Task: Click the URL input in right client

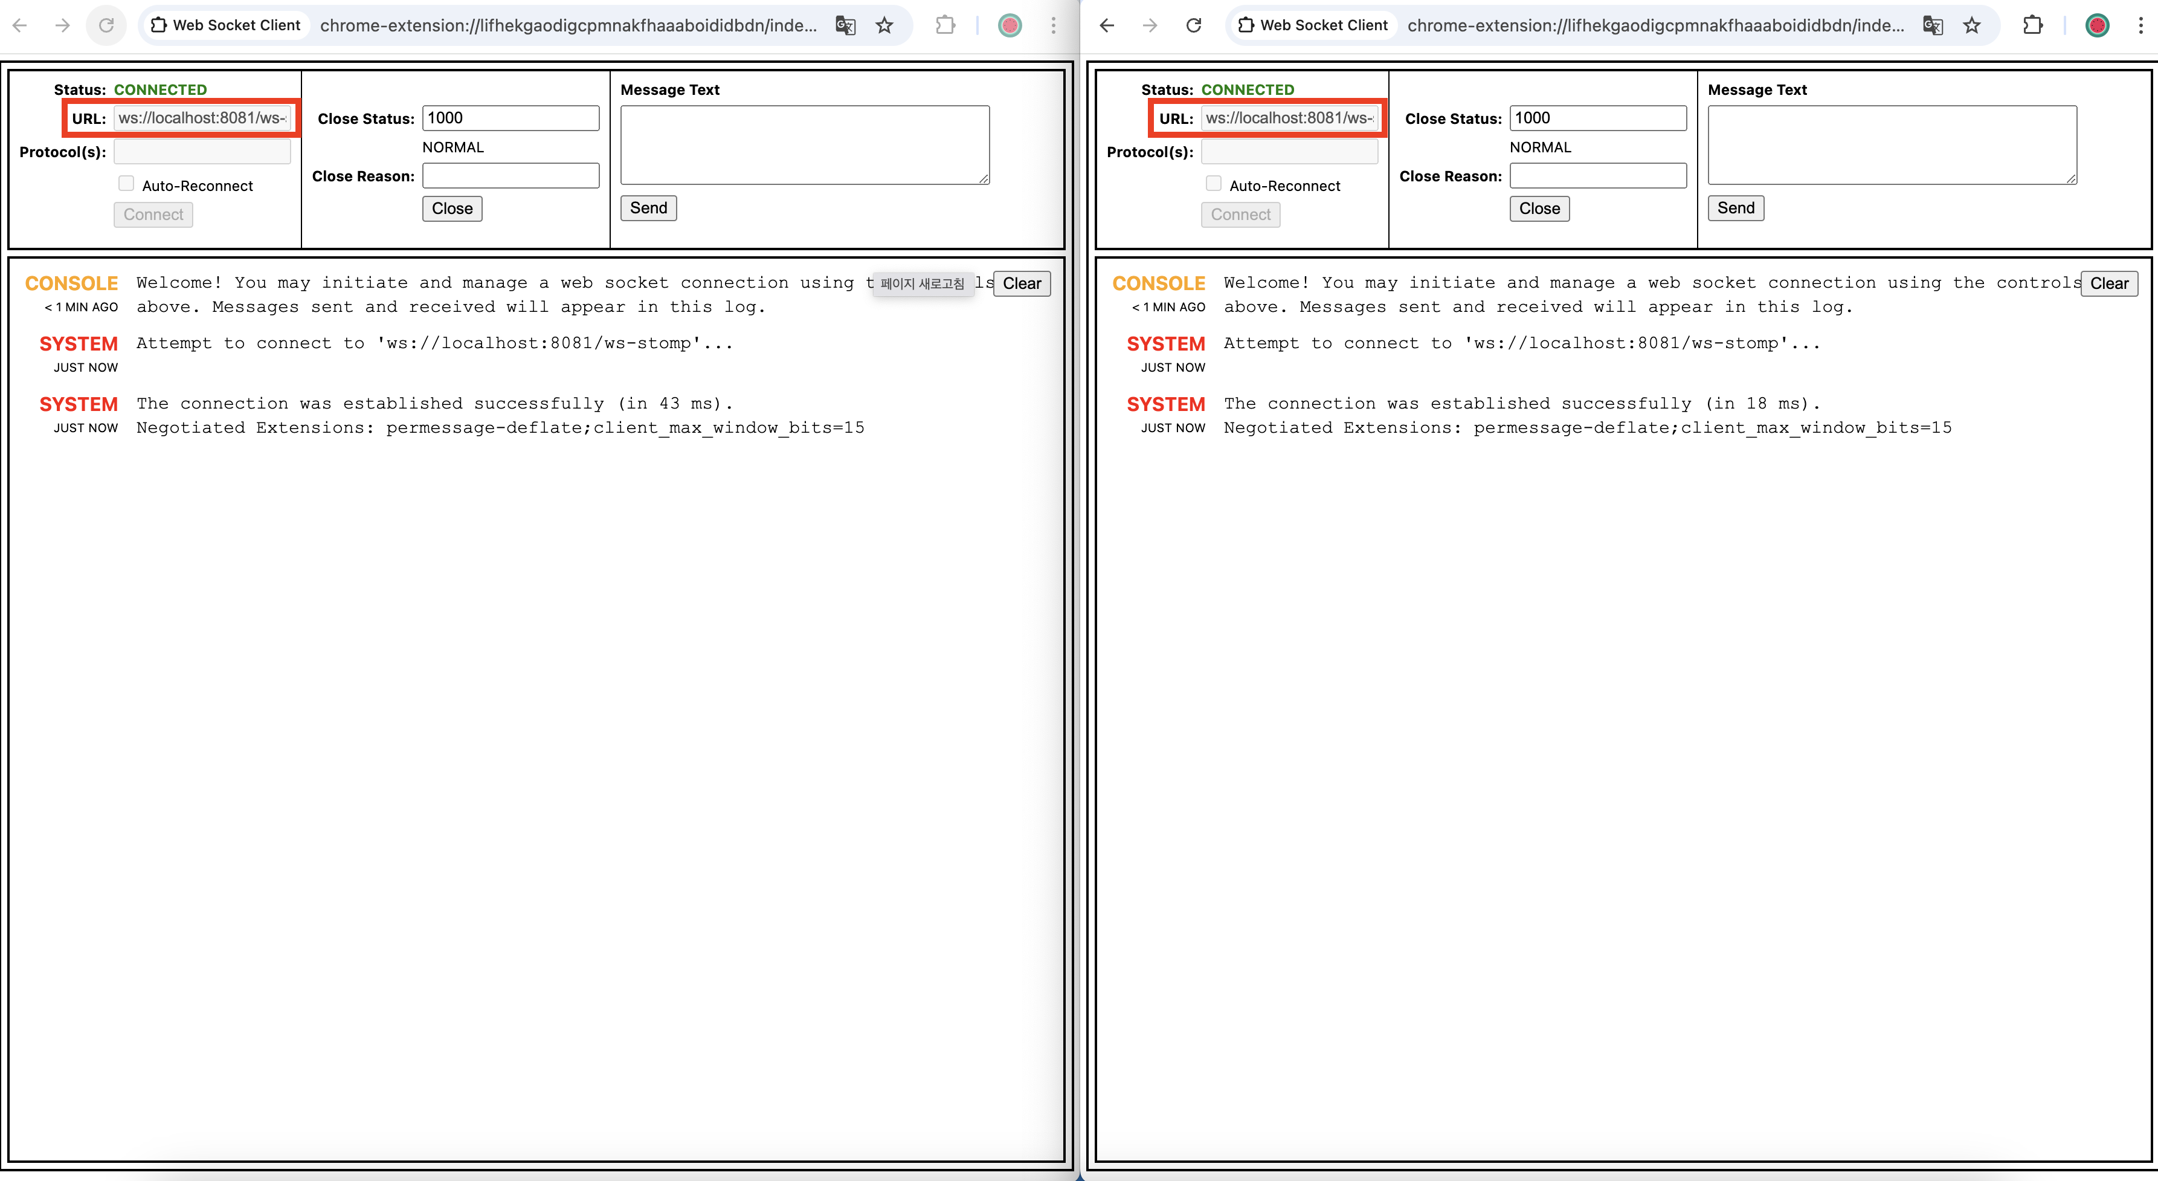Action: click(1289, 118)
